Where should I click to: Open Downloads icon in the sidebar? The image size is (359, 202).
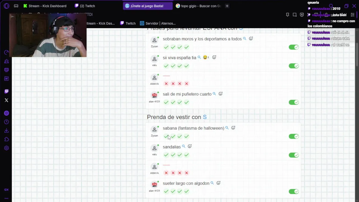[6, 130]
